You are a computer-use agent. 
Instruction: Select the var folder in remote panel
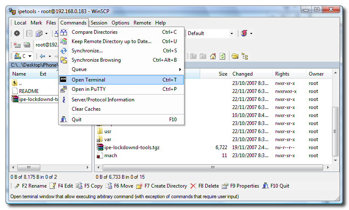104,139
